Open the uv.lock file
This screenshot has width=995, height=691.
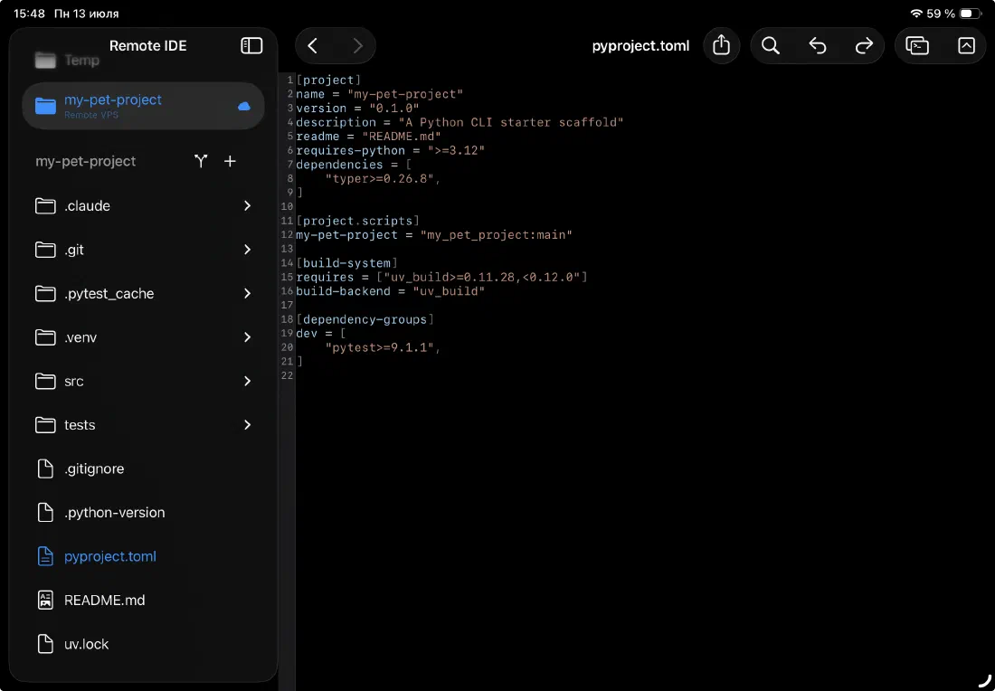click(144, 644)
